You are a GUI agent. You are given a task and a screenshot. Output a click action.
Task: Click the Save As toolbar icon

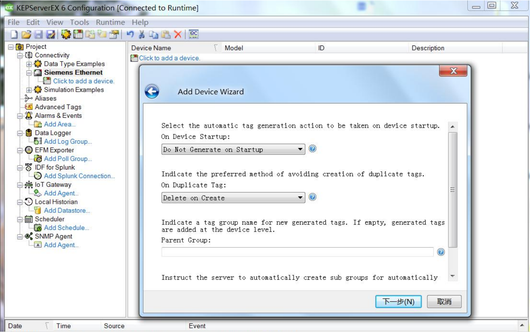[x=51, y=35]
